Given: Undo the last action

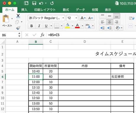Looking at the screenshot, I should (41, 3).
